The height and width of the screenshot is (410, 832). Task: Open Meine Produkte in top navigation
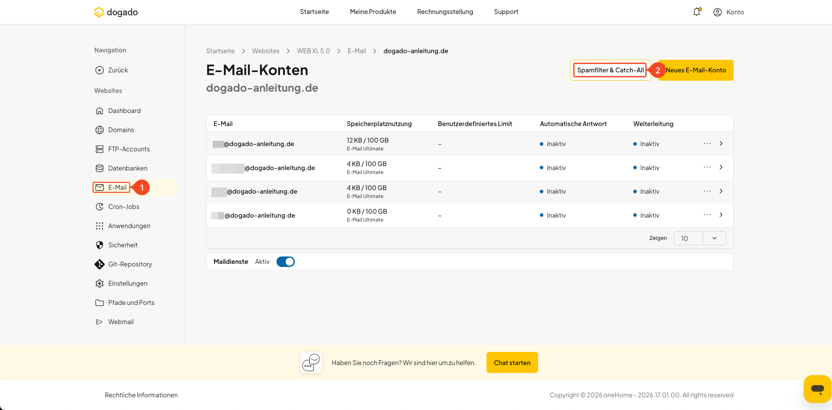coord(373,12)
